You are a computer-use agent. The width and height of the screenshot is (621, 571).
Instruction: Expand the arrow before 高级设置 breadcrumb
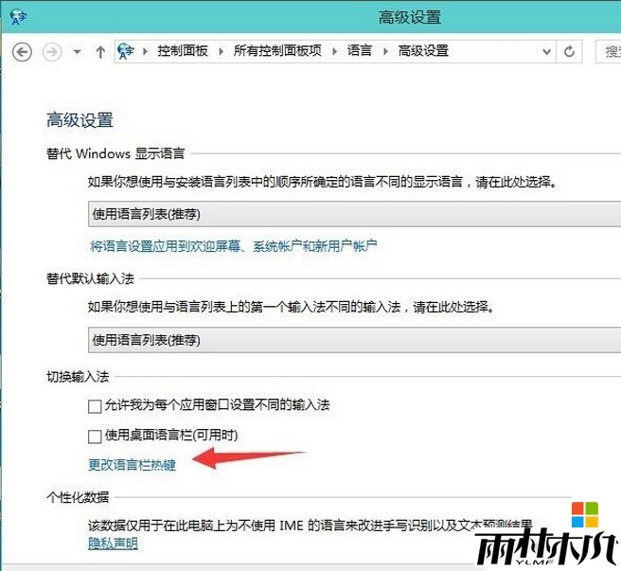385,51
